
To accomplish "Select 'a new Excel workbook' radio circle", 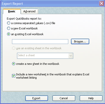I will [x=8, y=28].
